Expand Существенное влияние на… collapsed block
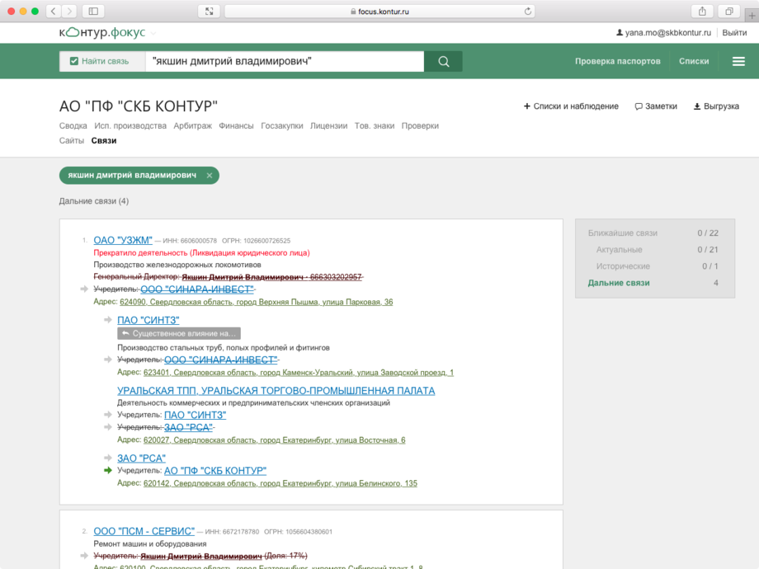This screenshot has height=569, width=759. [x=179, y=334]
